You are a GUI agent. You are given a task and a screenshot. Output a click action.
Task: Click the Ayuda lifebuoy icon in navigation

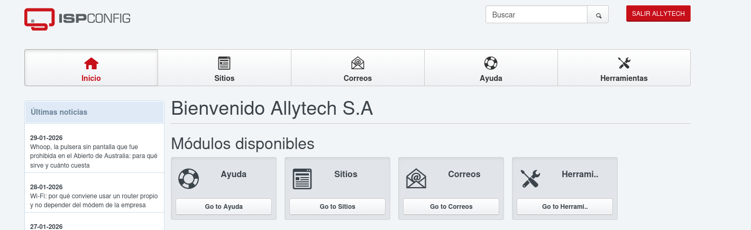[491, 63]
